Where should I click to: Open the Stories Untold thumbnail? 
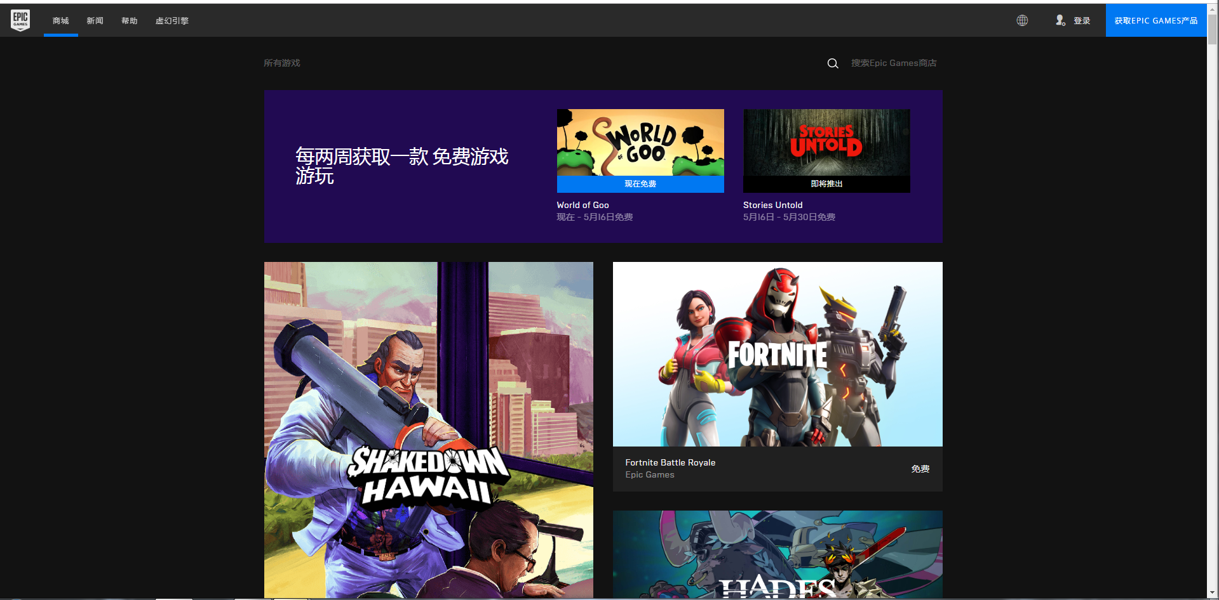click(826, 142)
